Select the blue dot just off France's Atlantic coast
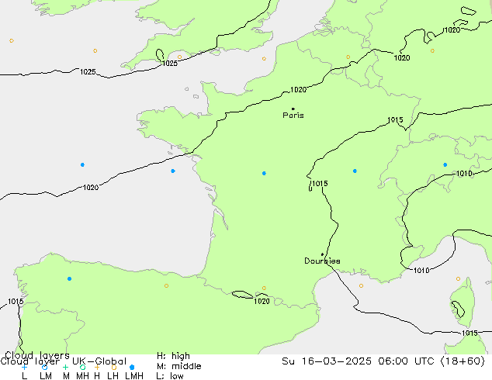 (x=173, y=171)
